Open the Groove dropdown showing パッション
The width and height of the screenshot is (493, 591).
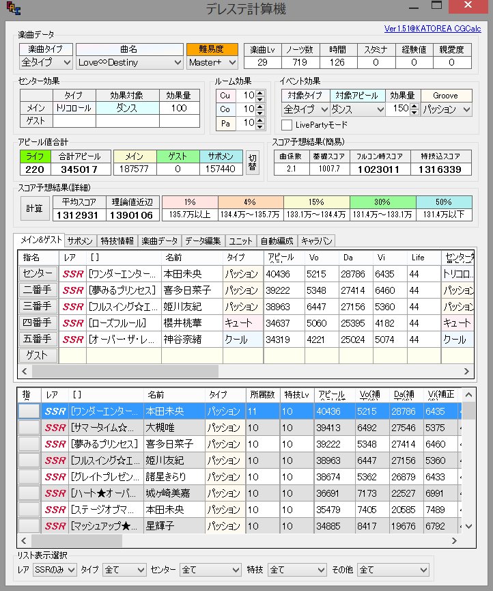pos(447,109)
